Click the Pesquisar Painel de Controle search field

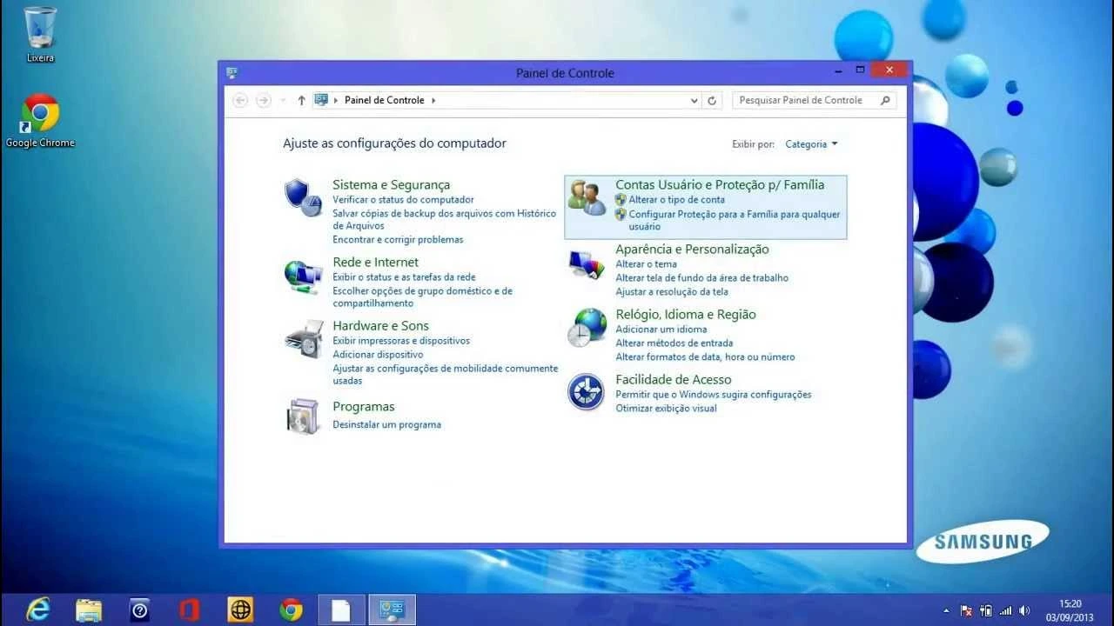[805, 101]
